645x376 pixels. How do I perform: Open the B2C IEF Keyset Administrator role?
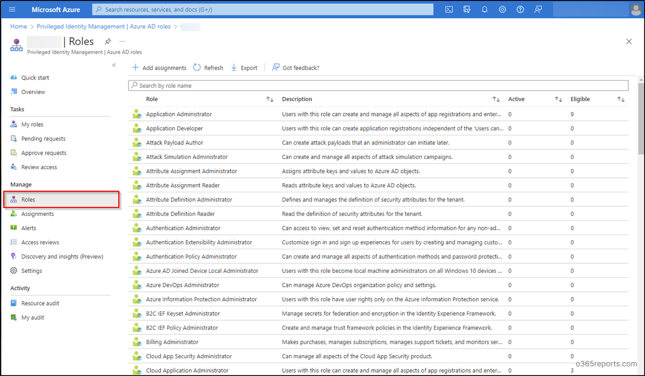pyautogui.click(x=183, y=313)
